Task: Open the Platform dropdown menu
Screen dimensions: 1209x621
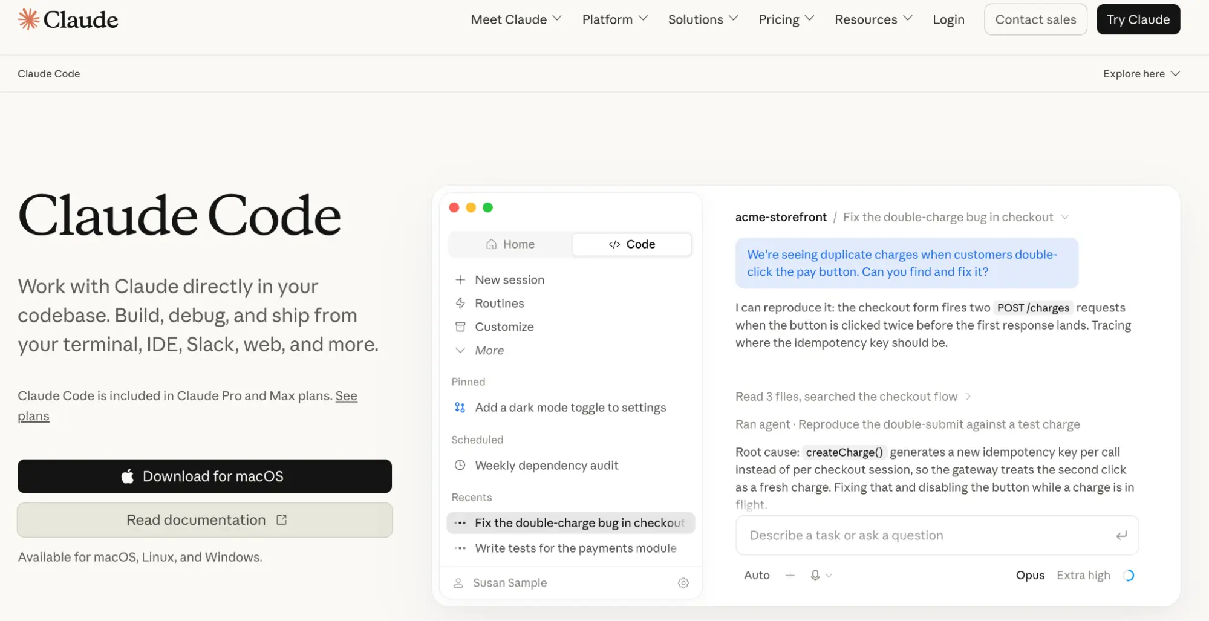Action: point(615,19)
